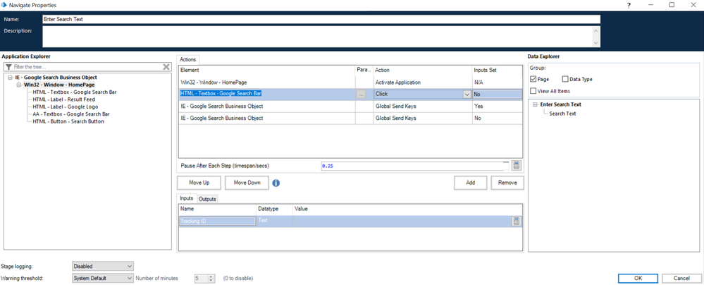Clear the tree filter with the X icon
The height and width of the screenshot is (285, 704).
click(166, 66)
